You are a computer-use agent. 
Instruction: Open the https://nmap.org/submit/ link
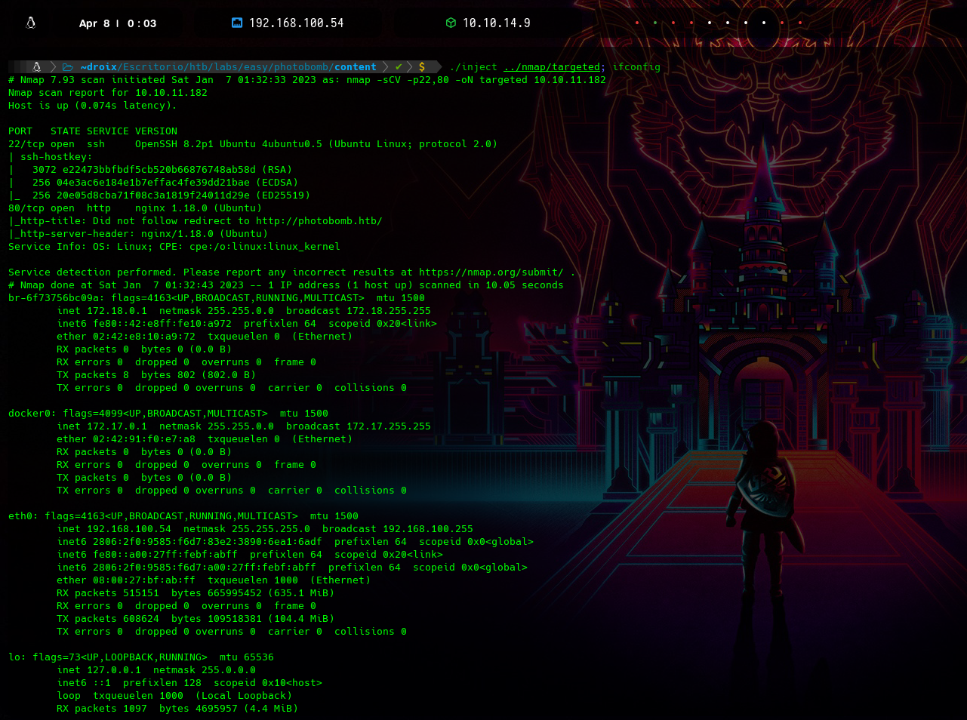491,272
